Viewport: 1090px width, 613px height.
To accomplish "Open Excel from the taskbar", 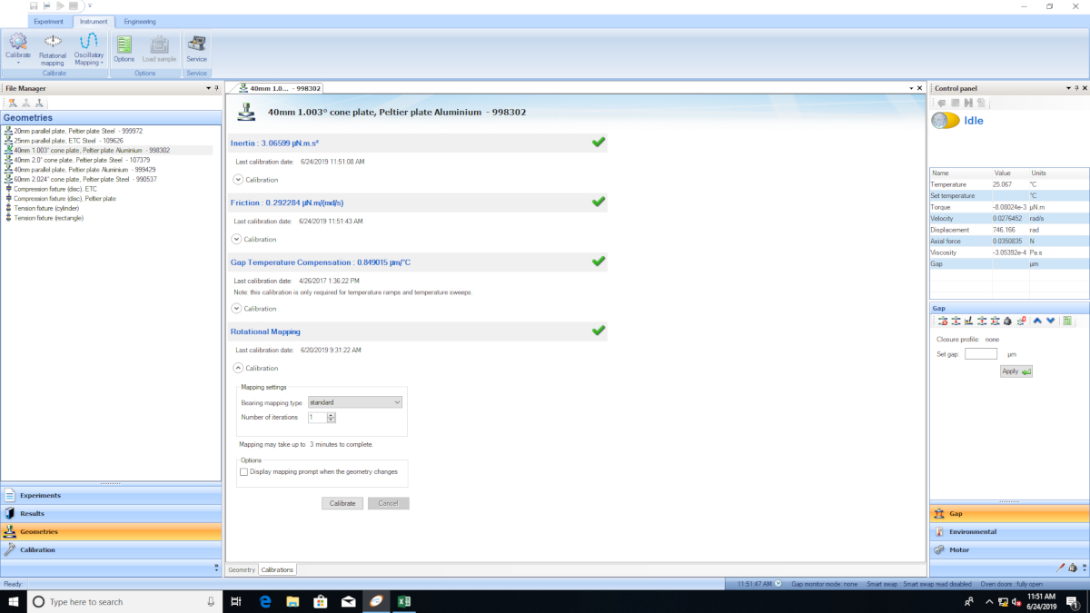I will pyautogui.click(x=404, y=601).
